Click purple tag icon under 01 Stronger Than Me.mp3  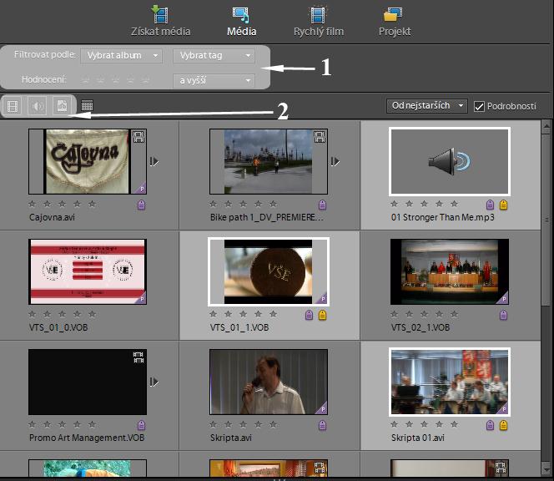[x=490, y=205]
